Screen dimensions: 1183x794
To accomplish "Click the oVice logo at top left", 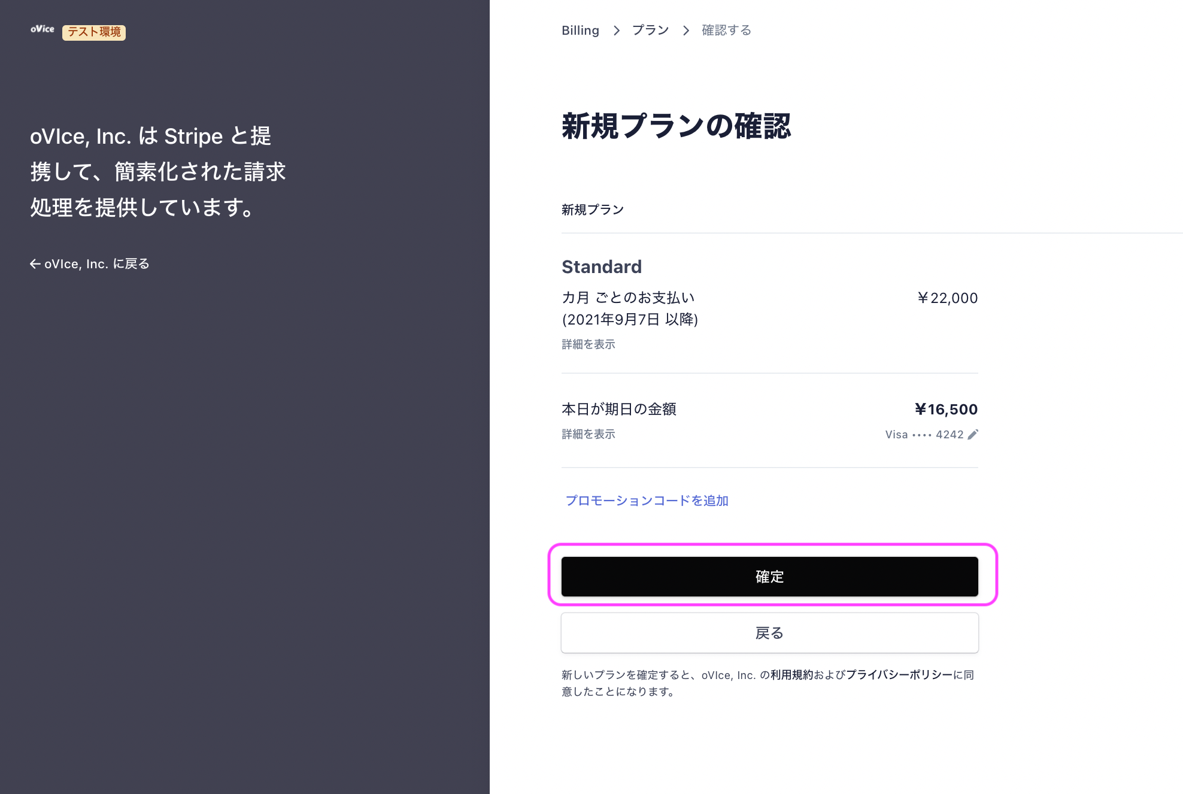I will click(x=43, y=29).
